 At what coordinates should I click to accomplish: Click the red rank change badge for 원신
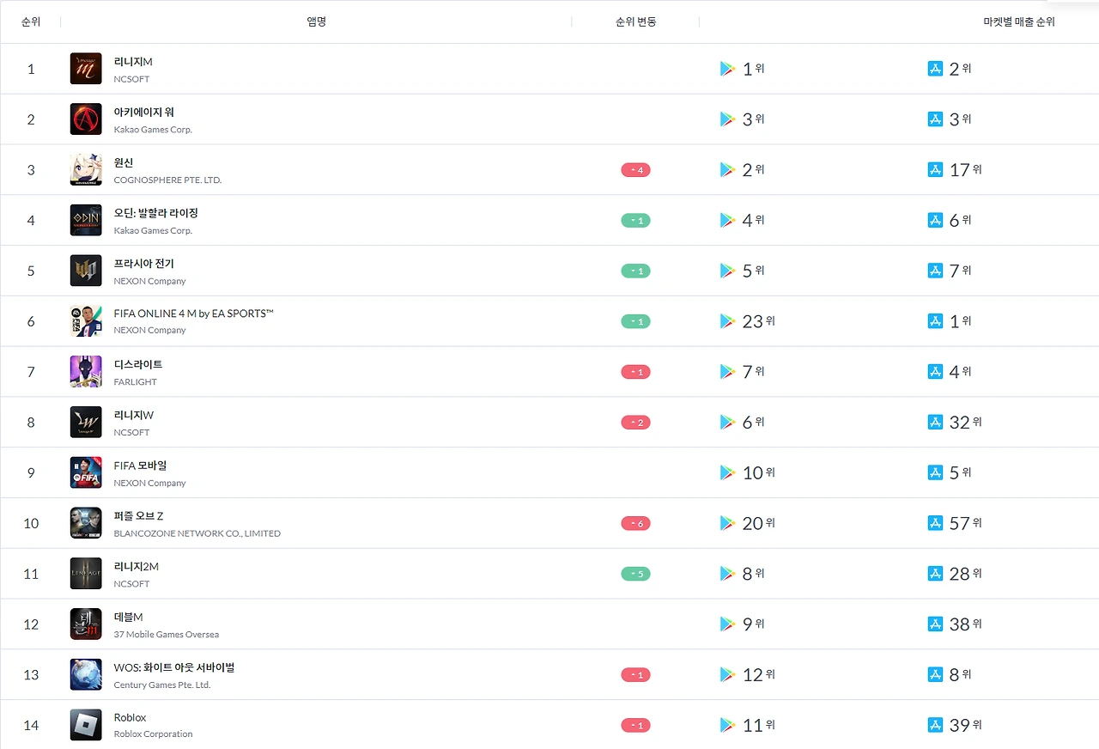(635, 170)
